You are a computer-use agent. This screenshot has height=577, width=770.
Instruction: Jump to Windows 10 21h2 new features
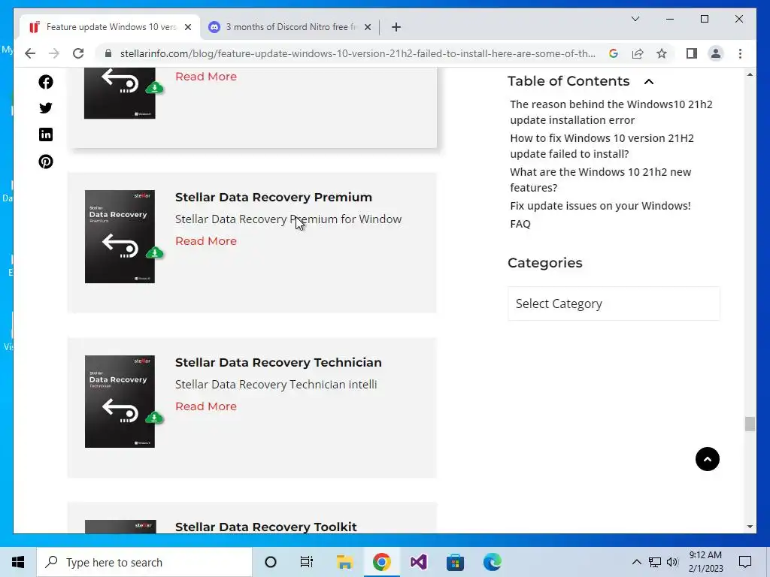tap(600, 180)
